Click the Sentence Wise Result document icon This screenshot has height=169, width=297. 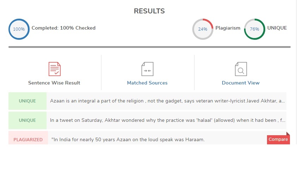(55, 69)
